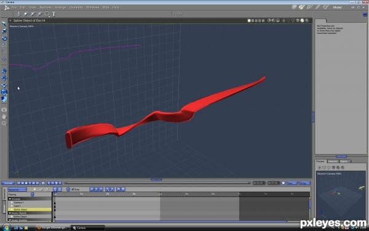Open the View menu
The width and height of the screenshot is (369, 231).
(33, 7)
